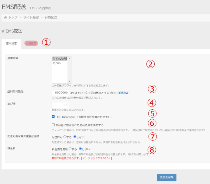Open the 文言設定 tab

point(31,43)
